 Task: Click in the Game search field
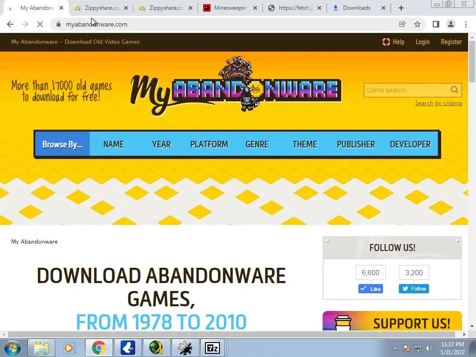[407, 90]
